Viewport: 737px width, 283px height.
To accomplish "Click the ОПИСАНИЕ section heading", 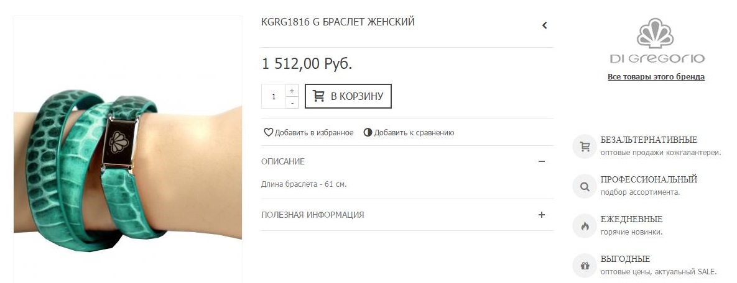I will 283,161.
